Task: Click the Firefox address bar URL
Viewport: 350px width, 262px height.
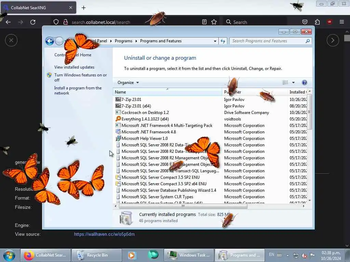Action: 101,22
